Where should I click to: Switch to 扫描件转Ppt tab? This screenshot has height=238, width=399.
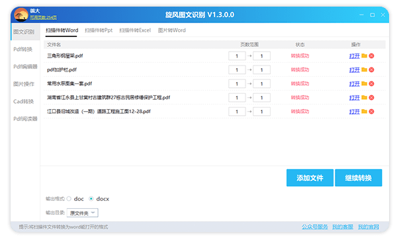[99, 30]
